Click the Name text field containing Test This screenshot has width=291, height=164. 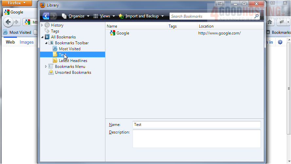[x=196, y=125]
